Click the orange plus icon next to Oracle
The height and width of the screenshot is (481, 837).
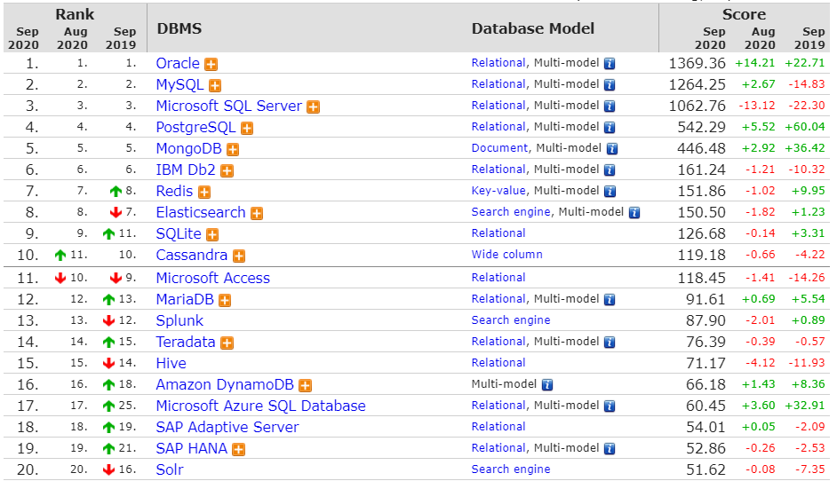[x=211, y=65]
